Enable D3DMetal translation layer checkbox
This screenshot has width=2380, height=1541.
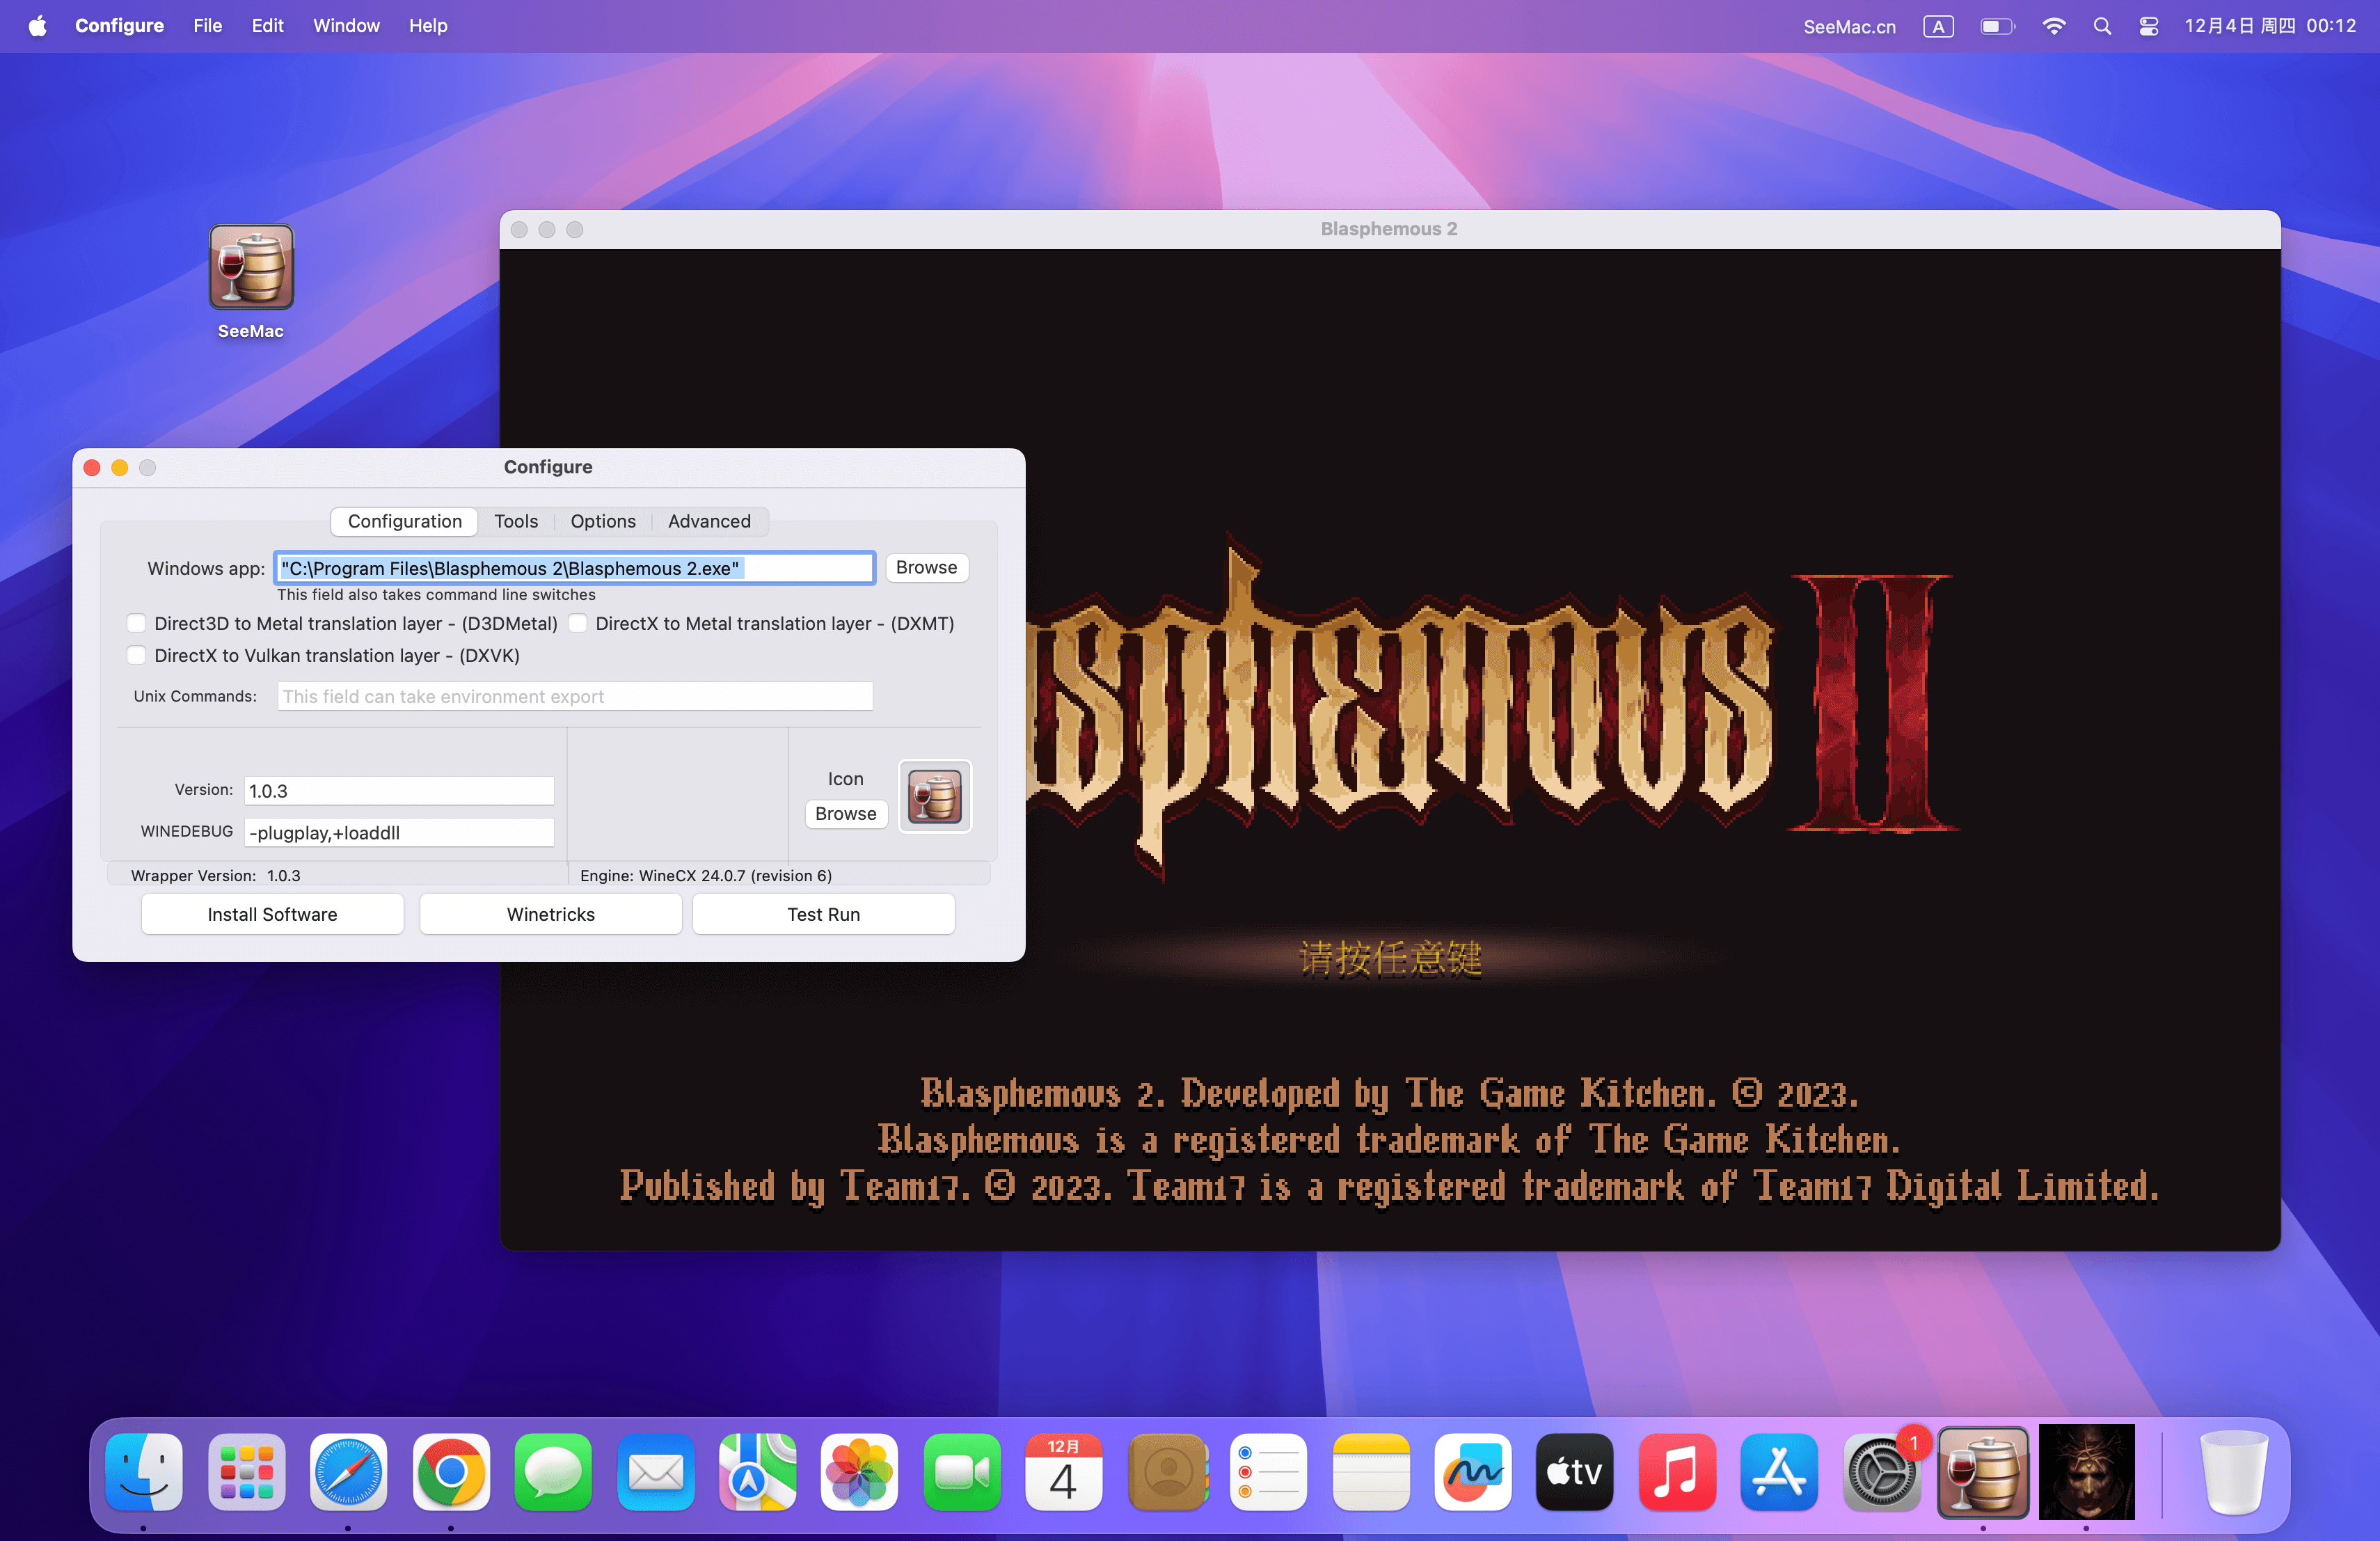[x=137, y=623]
